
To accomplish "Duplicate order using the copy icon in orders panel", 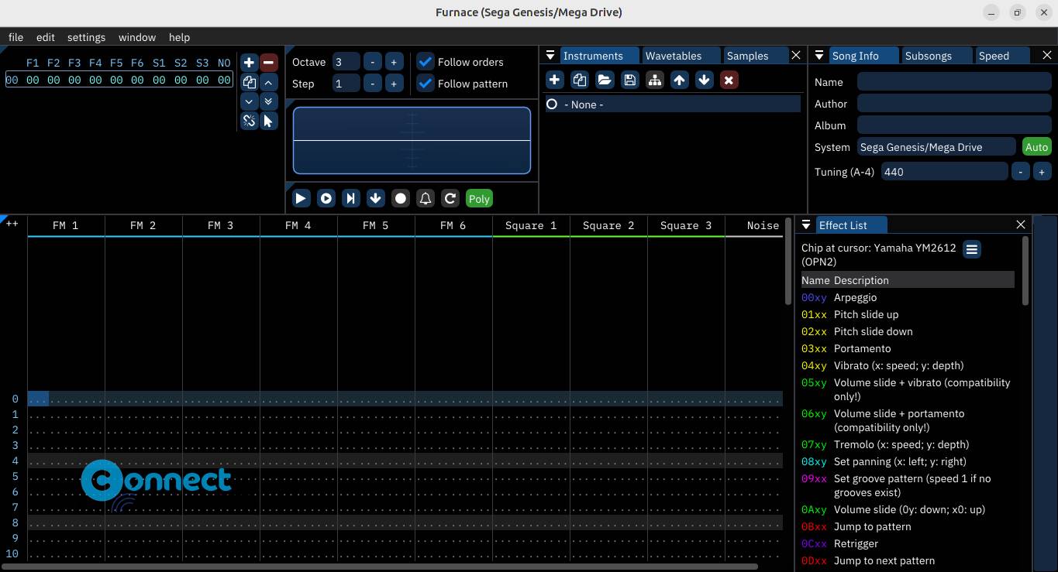I will pyautogui.click(x=249, y=82).
